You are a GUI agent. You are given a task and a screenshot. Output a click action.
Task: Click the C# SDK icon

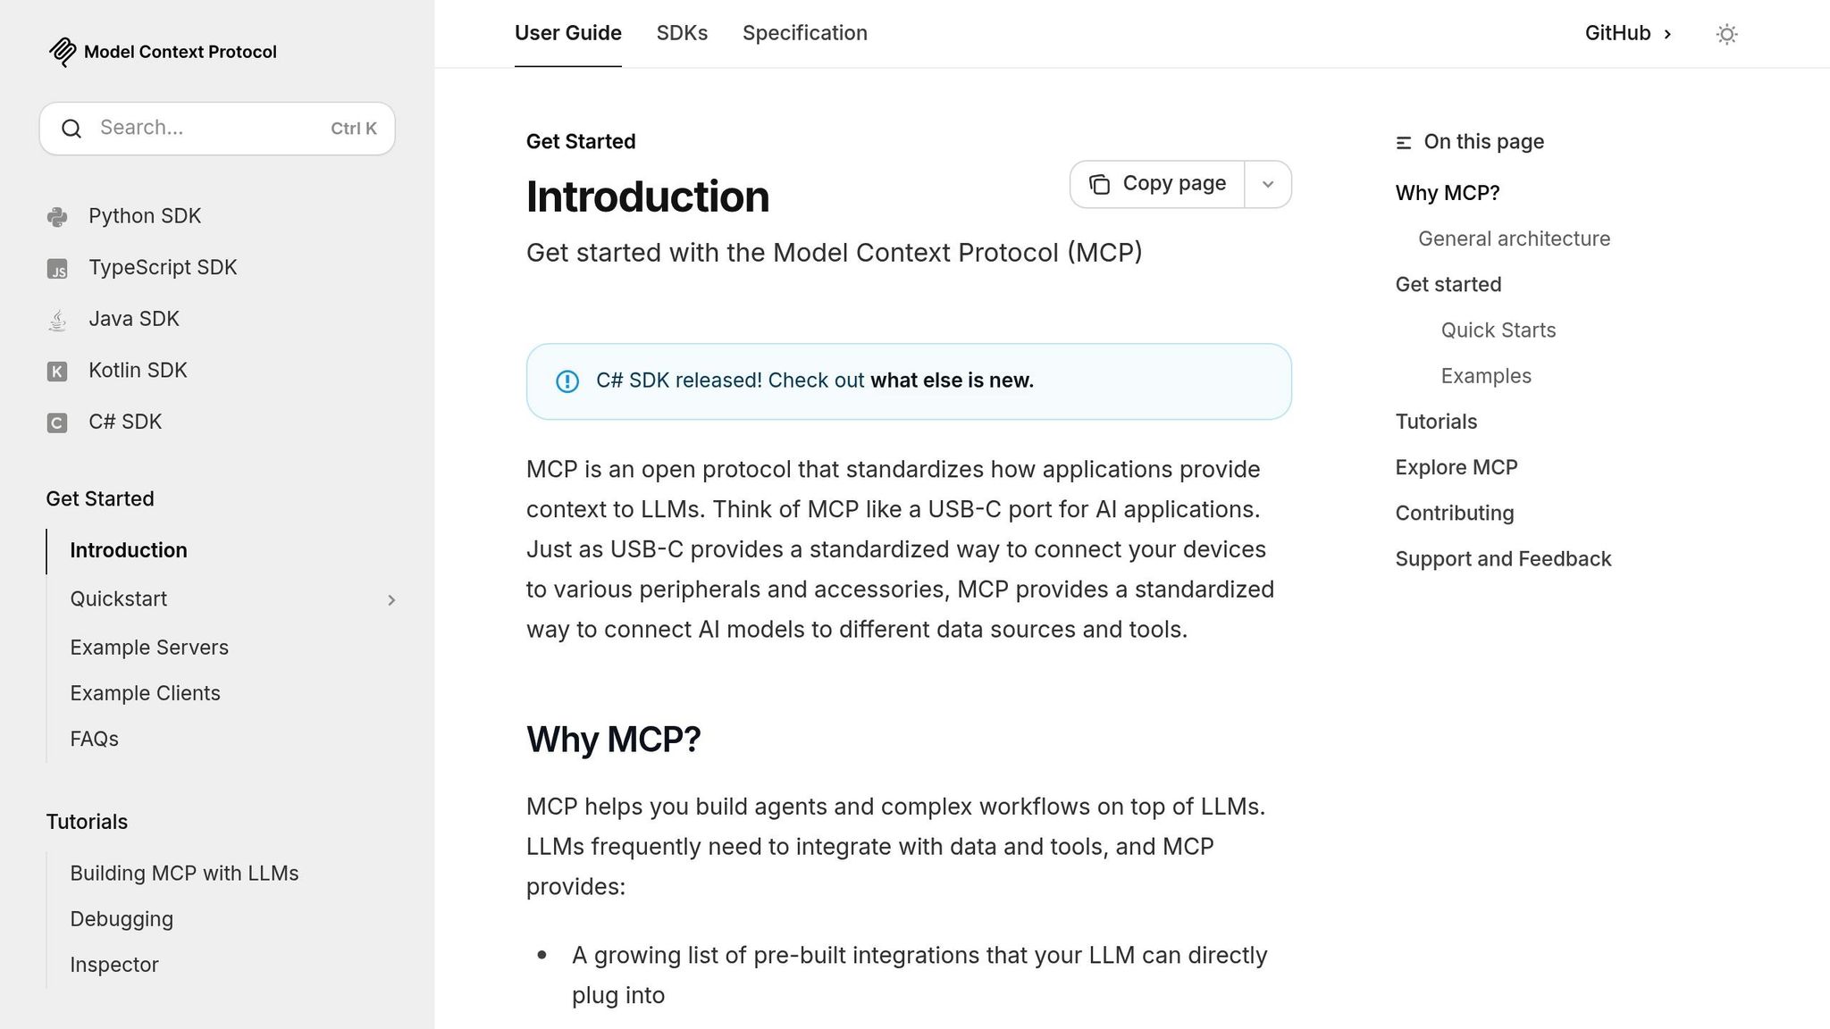click(x=57, y=422)
